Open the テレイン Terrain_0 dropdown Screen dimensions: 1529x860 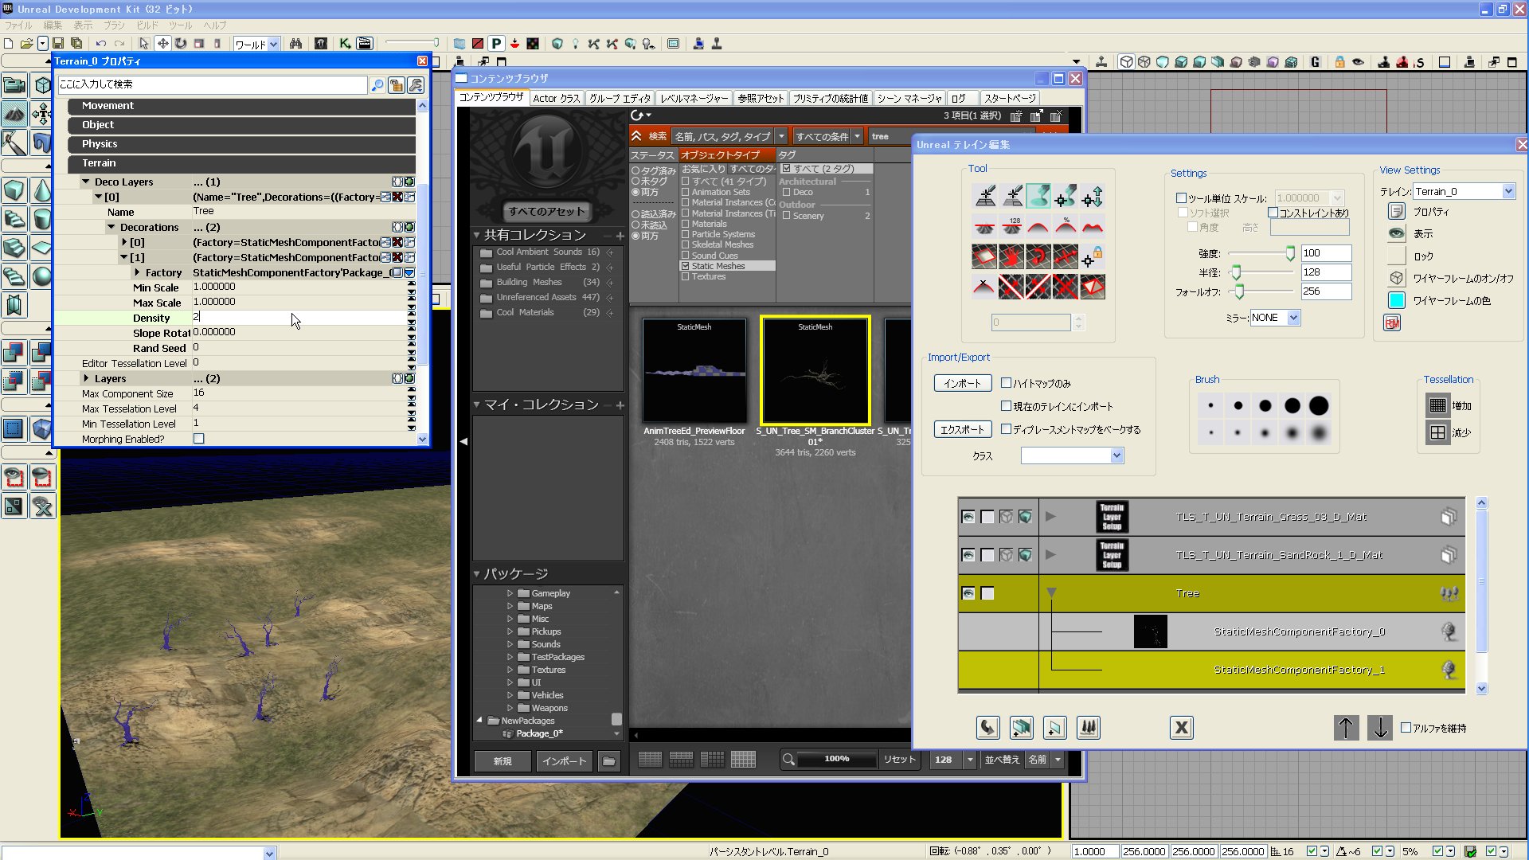click(1507, 191)
